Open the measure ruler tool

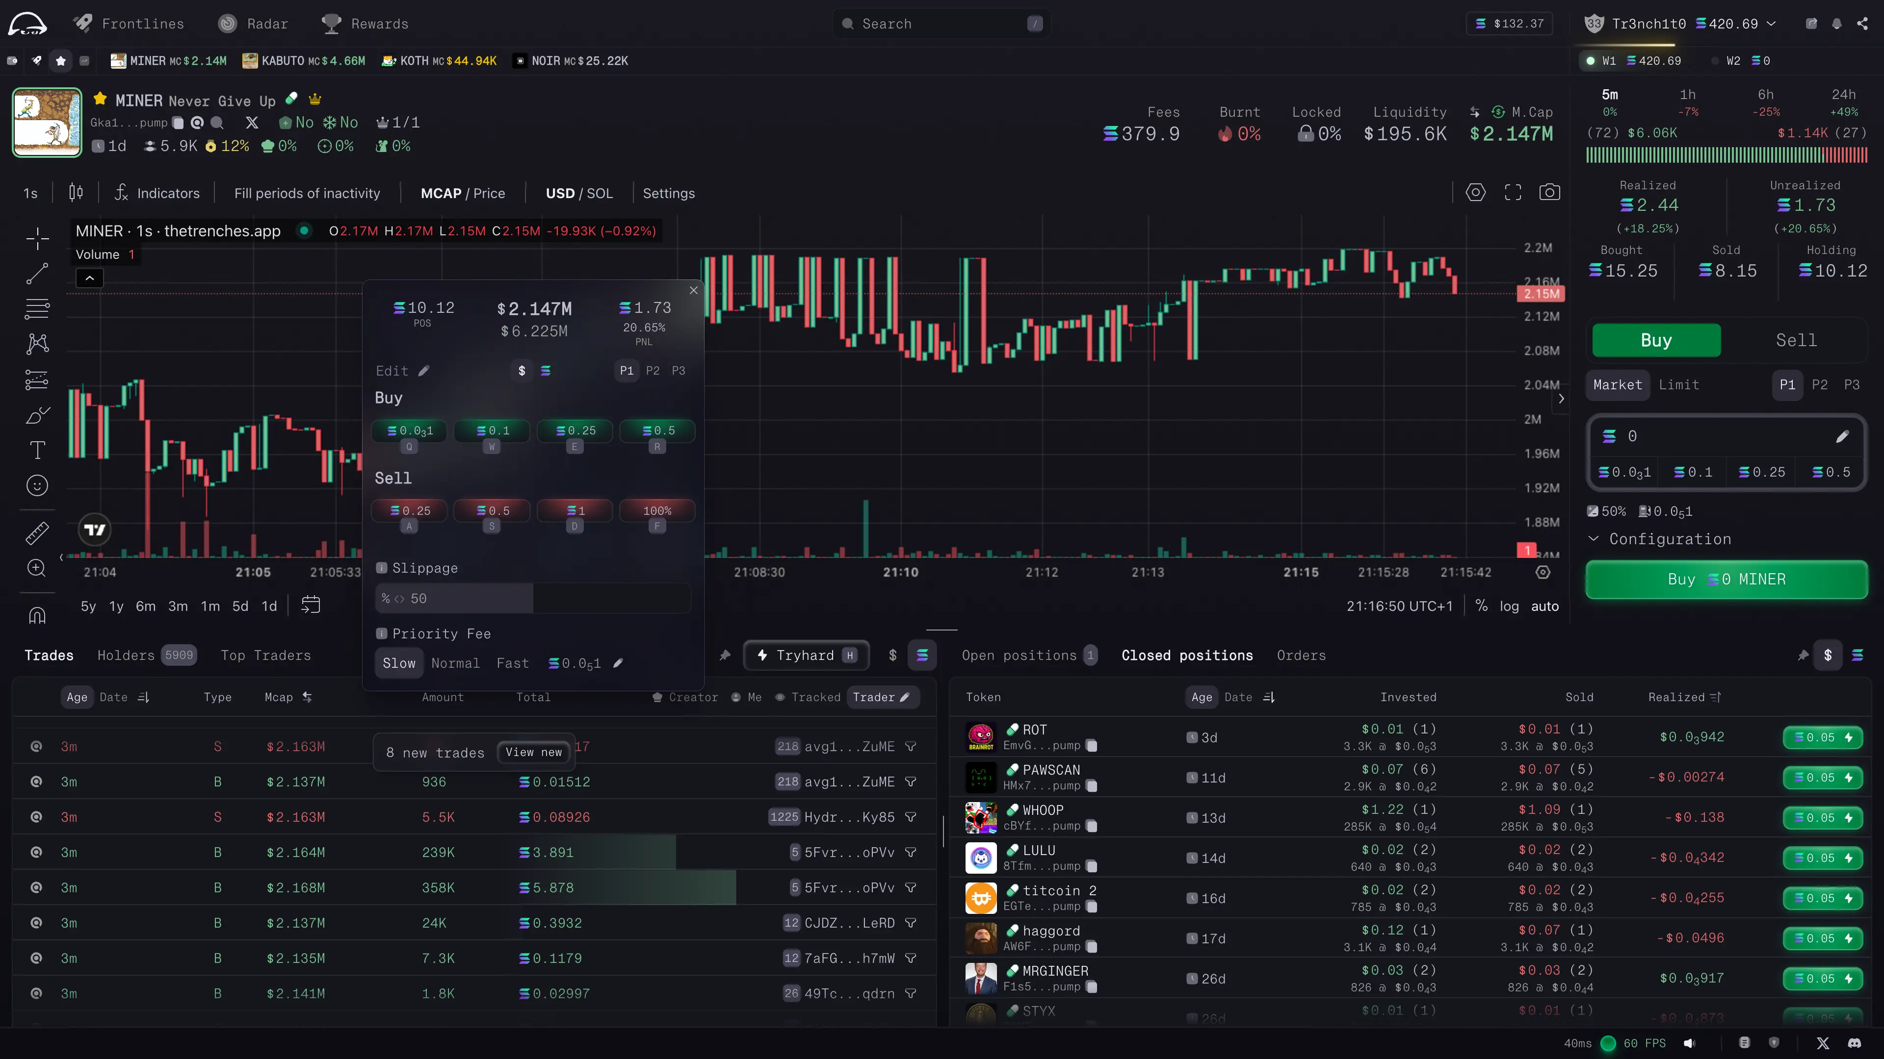[x=37, y=533]
